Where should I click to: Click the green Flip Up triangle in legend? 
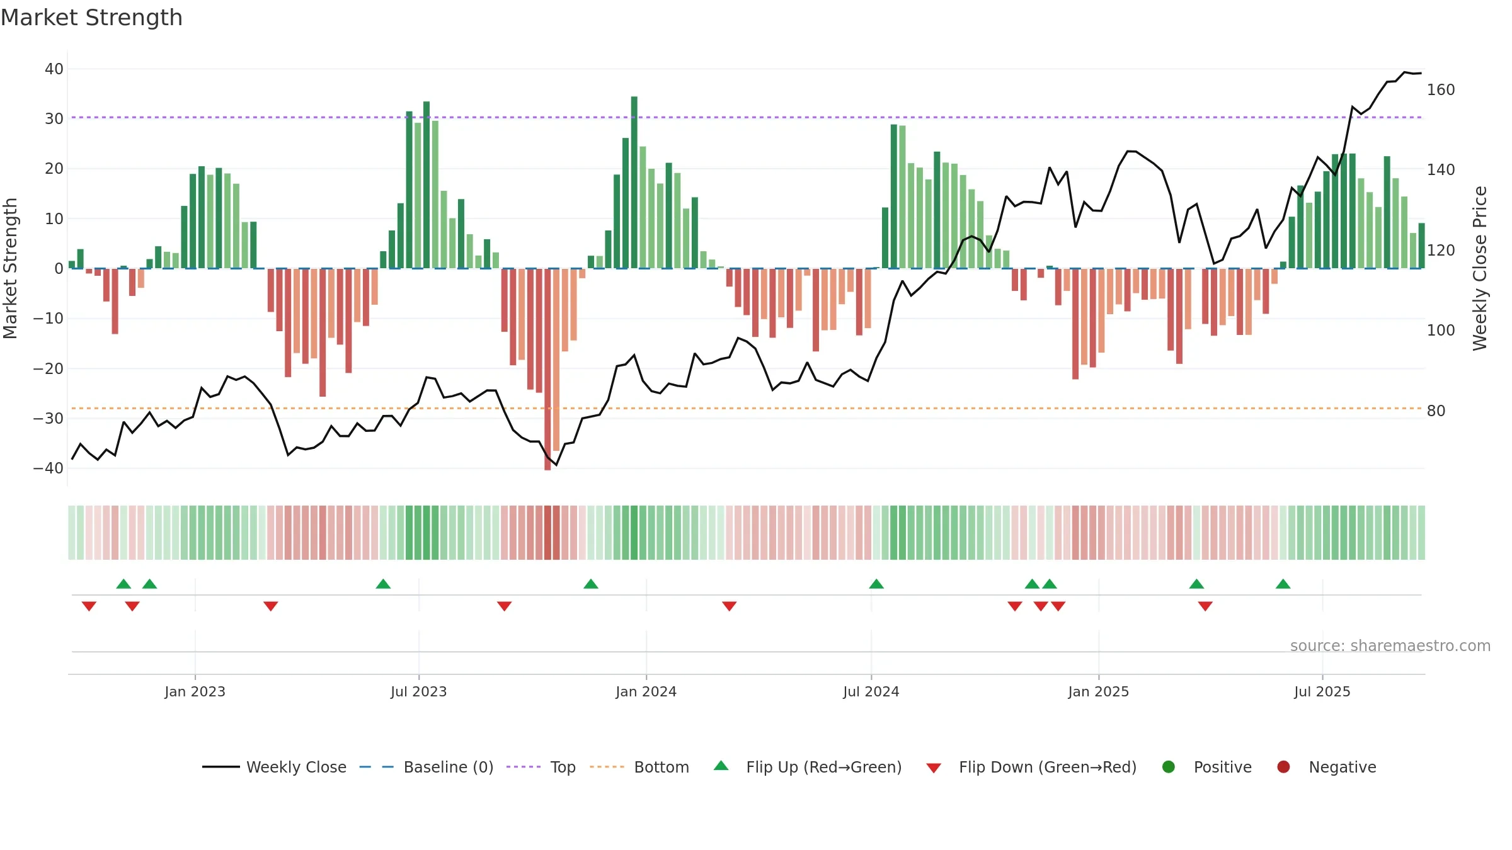click(x=721, y=766)
